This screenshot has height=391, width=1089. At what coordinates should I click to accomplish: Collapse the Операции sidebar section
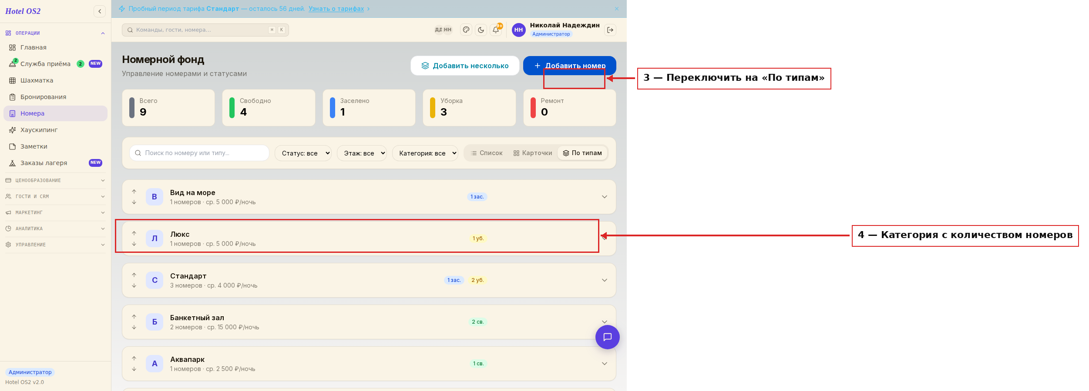tap(55, 33)
